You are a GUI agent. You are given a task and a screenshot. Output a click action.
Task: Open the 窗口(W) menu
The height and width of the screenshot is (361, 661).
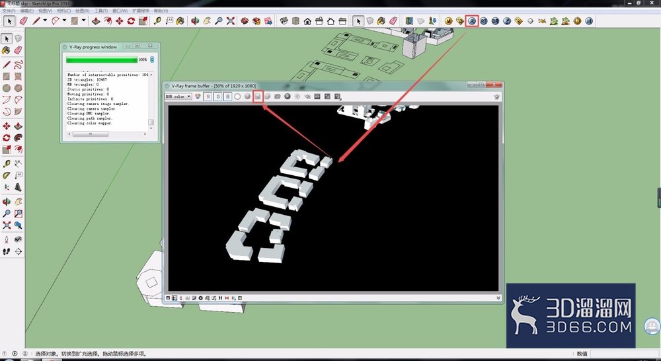pos(120,11)
